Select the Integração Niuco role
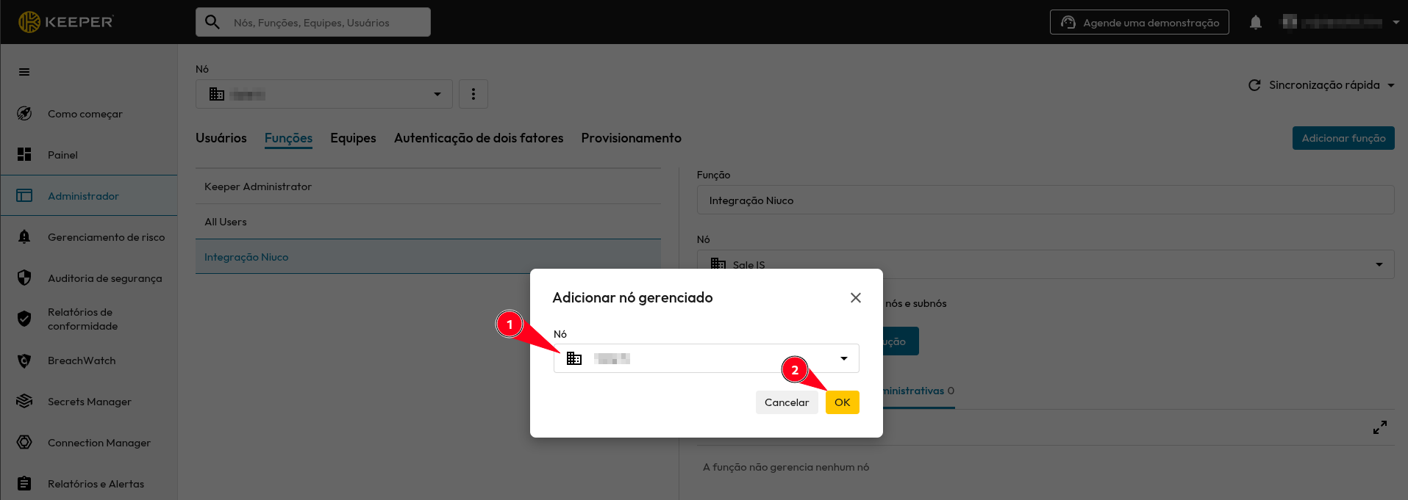1408x500 pixels. tap(428, 257)
